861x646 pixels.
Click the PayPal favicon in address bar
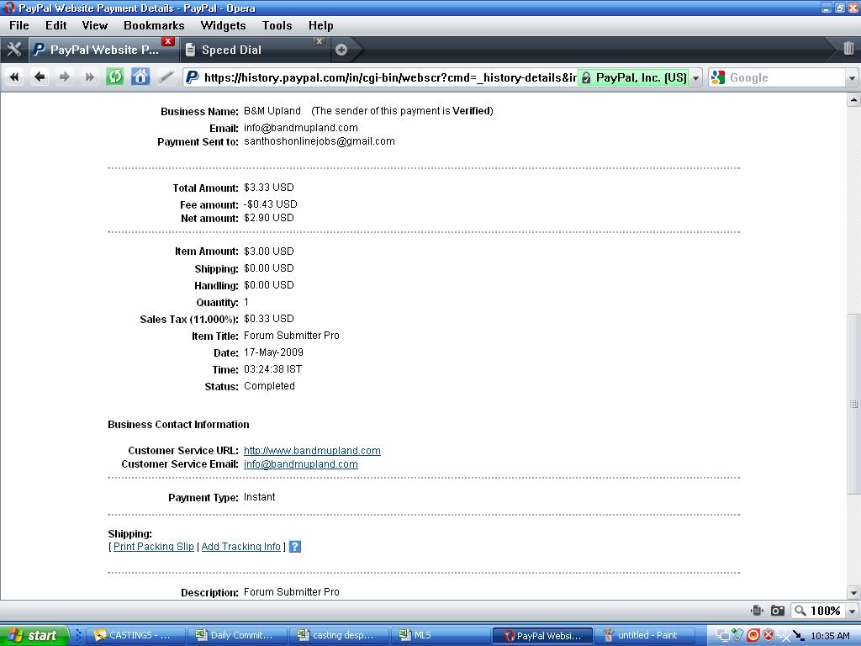click(192, 77)
